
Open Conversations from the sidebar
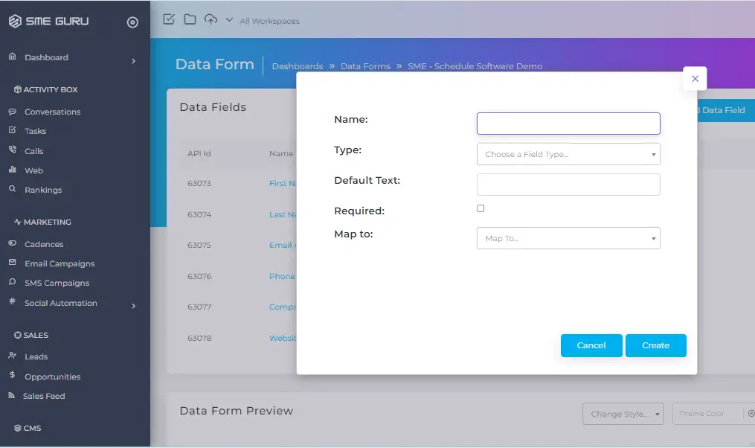[x=52, y=112]
